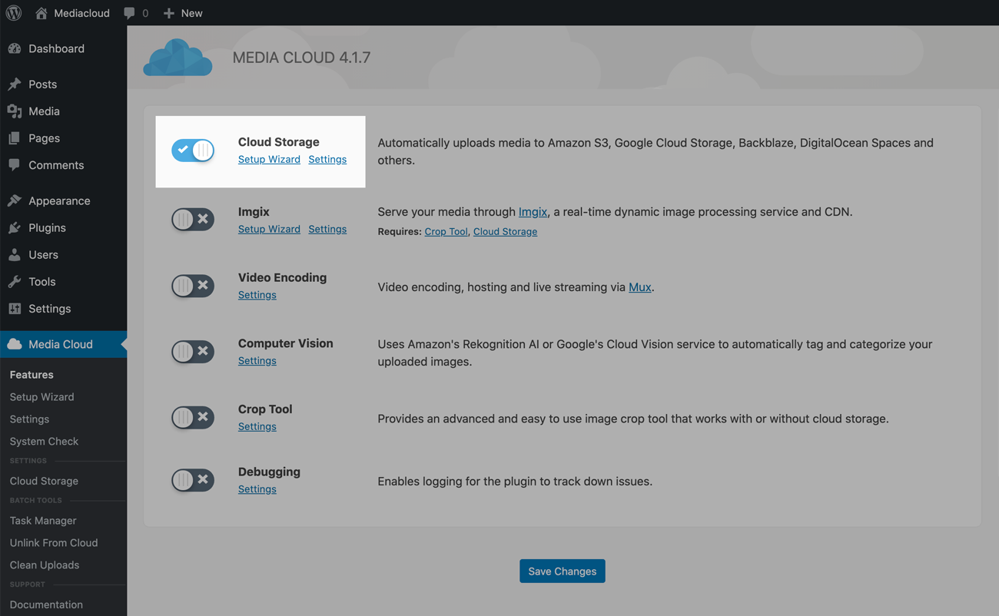Open Imgix Settings link

click(x=327, y=229)
